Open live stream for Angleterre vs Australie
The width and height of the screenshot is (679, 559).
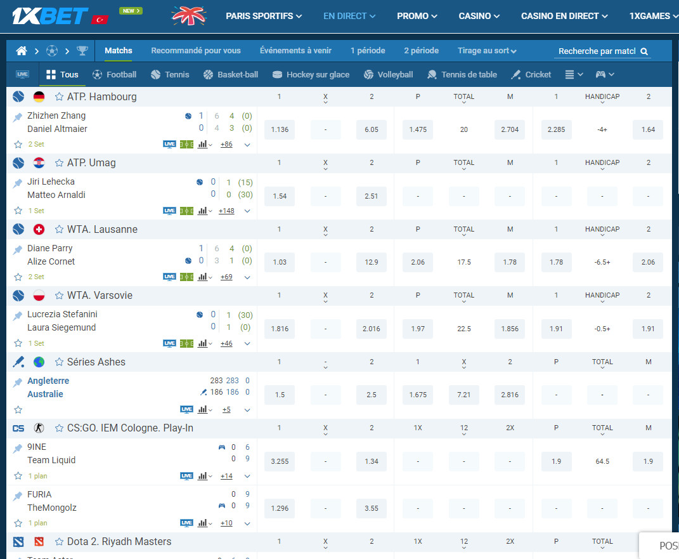pos(186,409)
